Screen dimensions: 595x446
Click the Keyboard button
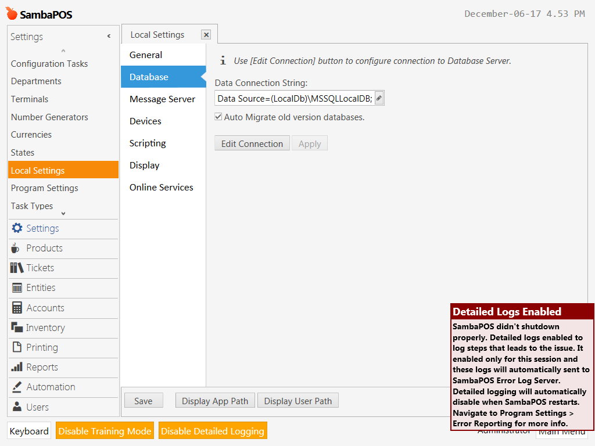[29, 431]
